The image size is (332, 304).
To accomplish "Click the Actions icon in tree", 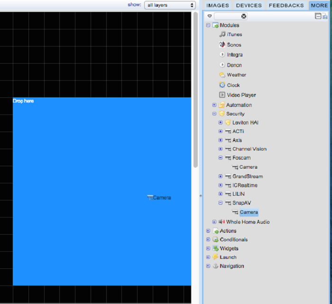I will click(x=215, y=231).
